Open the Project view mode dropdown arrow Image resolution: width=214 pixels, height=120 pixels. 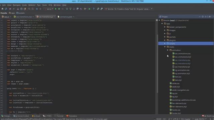pyautogui.click(x=200, y=17)
